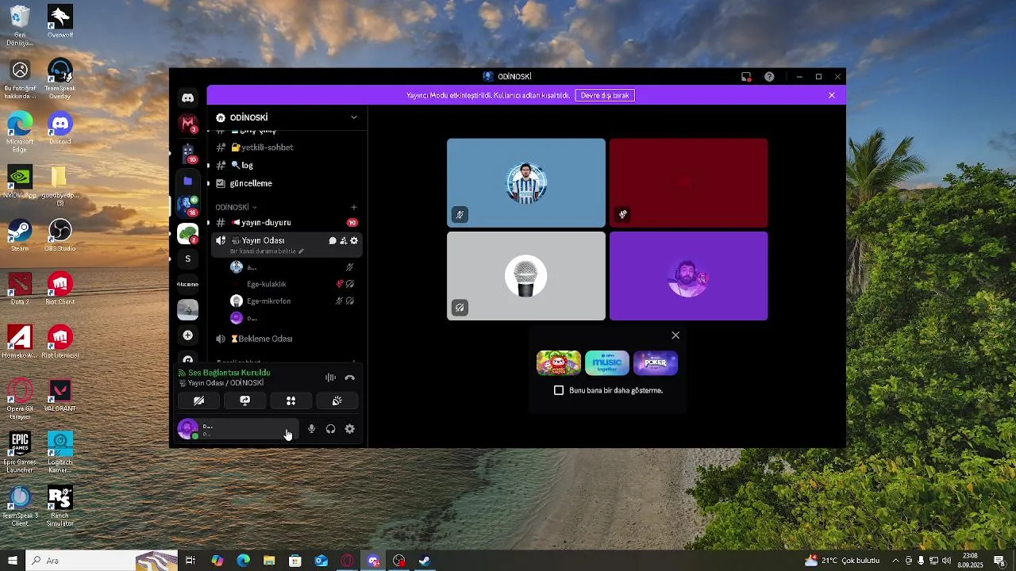This screenshot has width=1016, height=571.
Task: Launch Poker Night activity icon
Action: click(656, 363)
